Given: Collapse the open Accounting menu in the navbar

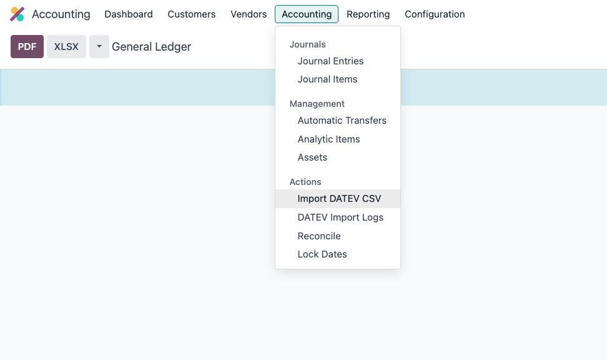Looking at the screenshot, I should tap(307, 14).
